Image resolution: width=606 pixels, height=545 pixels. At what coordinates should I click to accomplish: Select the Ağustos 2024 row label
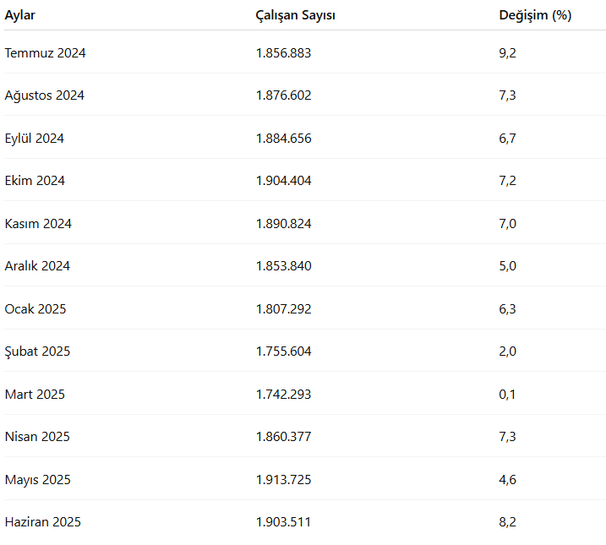tap(44, 95)
